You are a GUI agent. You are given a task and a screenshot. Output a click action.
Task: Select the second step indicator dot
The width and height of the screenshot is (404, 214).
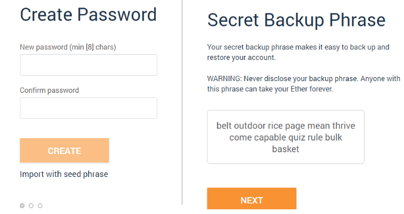tap(31, 206)
